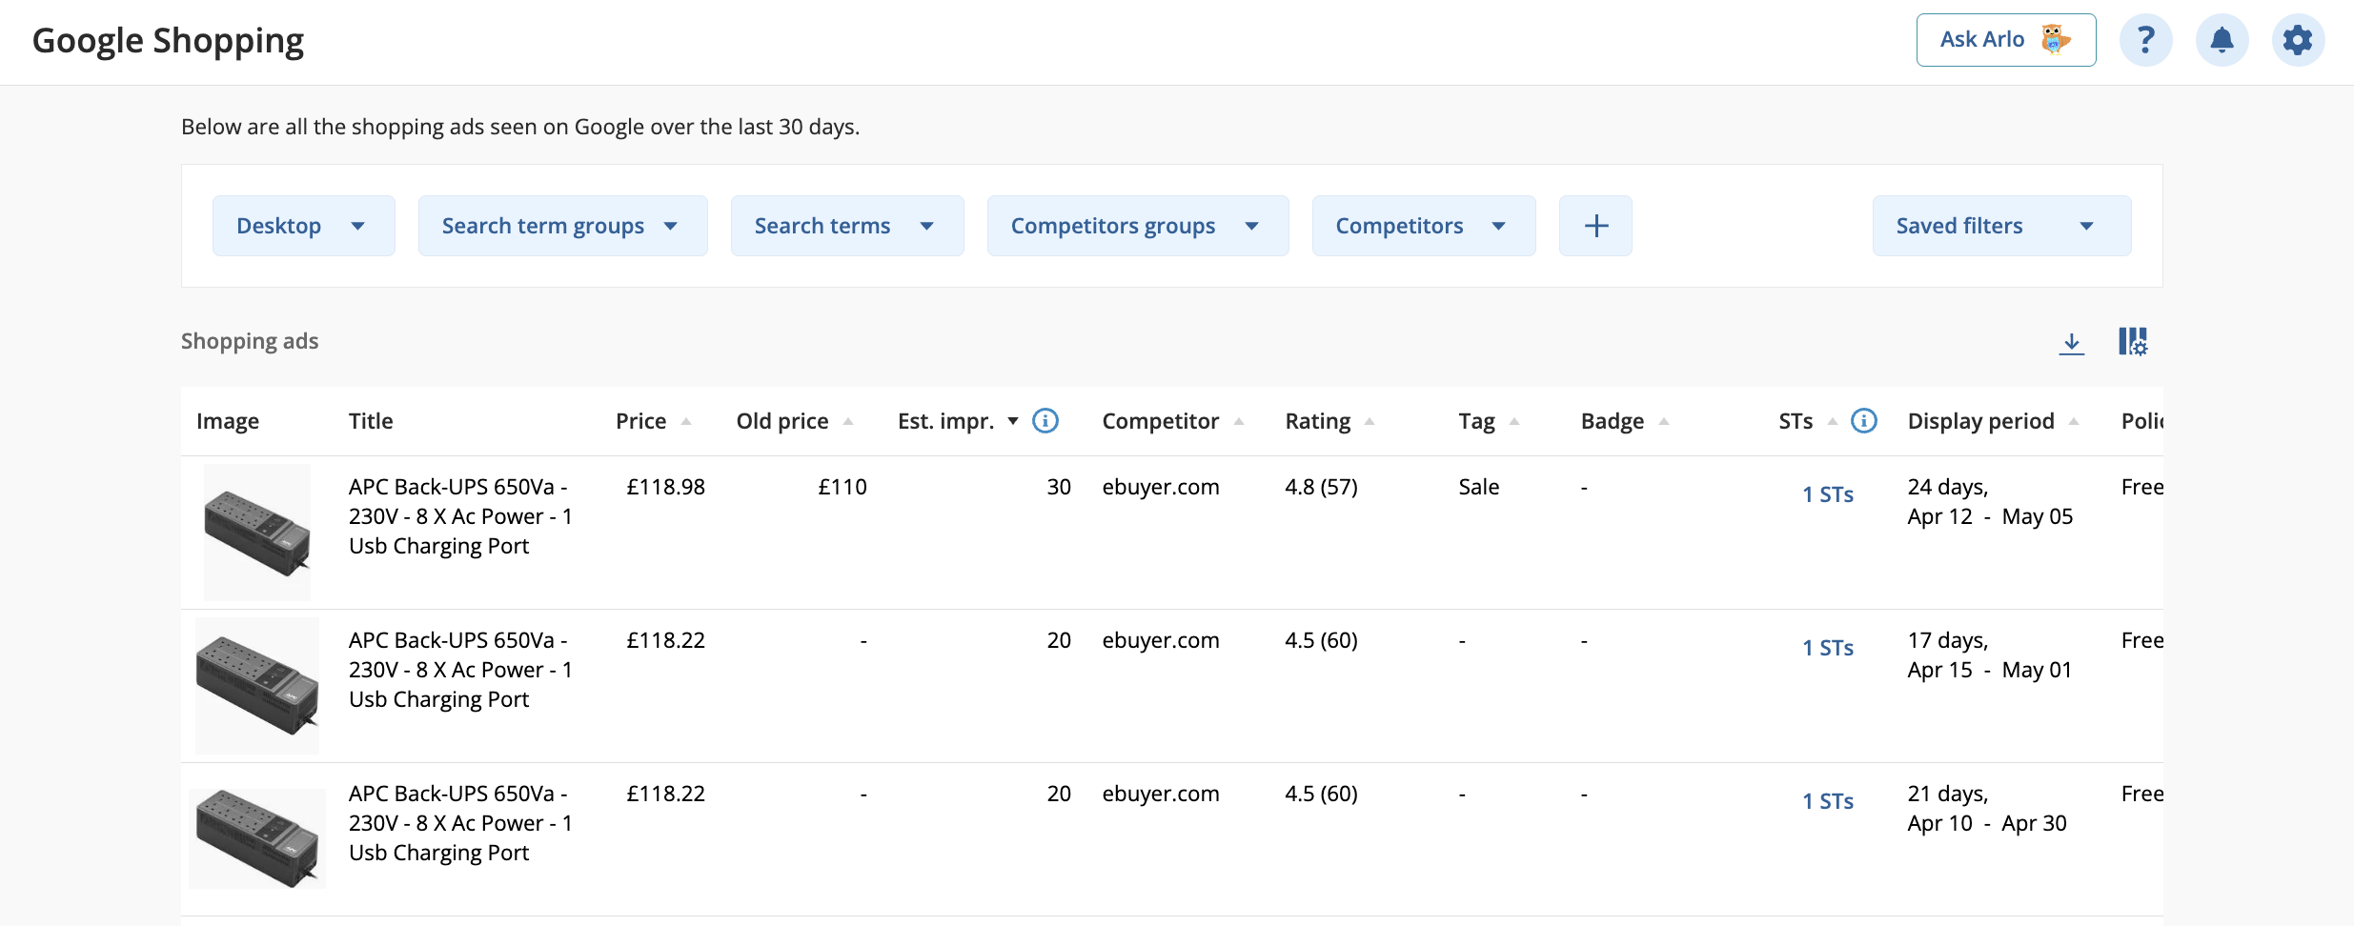The image size is (2354, 926).
Task: Open Saved filters dropdown
Action: click(x=2001, y=226)
